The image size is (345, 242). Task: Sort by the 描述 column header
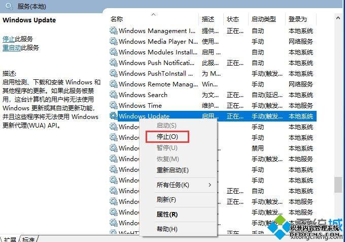point(208,19)
